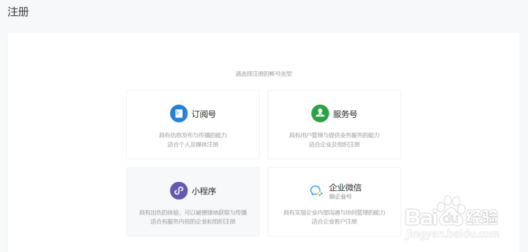Click the green 服务号 person icon
The image size is (528, 252).
pos(320,114)
